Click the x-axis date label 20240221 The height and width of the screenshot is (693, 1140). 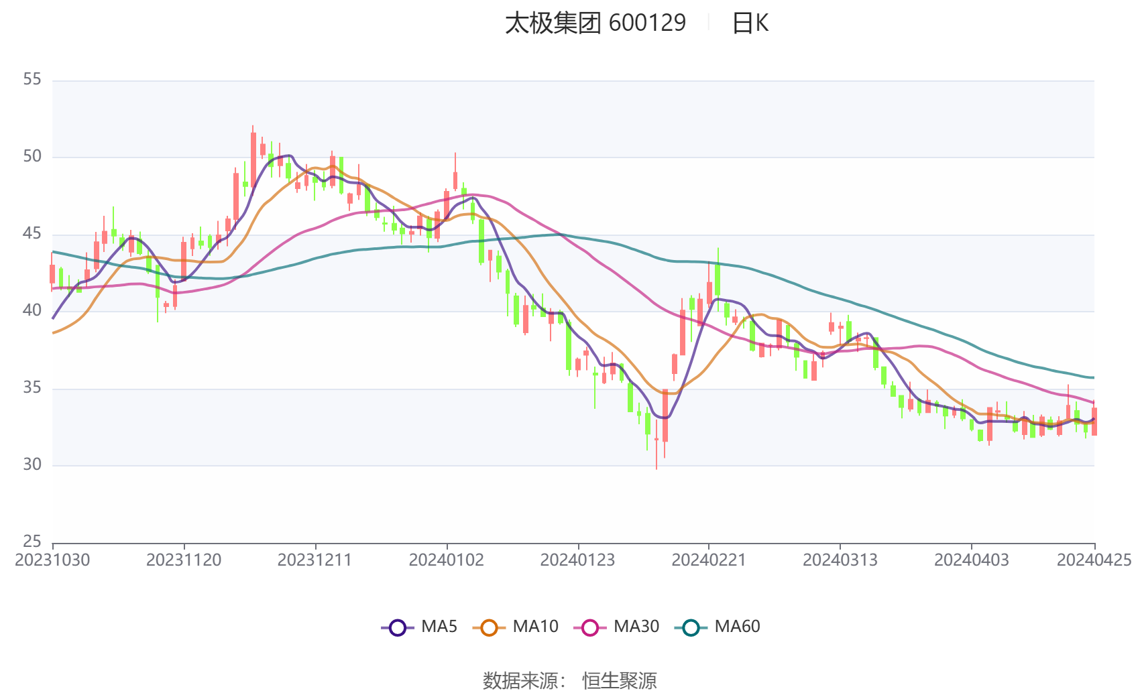click(709, 560)
